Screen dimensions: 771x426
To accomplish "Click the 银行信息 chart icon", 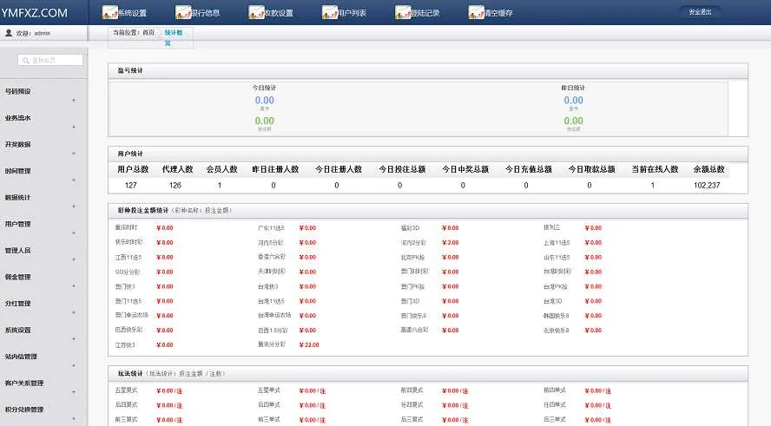I will [x=182, y=12].
